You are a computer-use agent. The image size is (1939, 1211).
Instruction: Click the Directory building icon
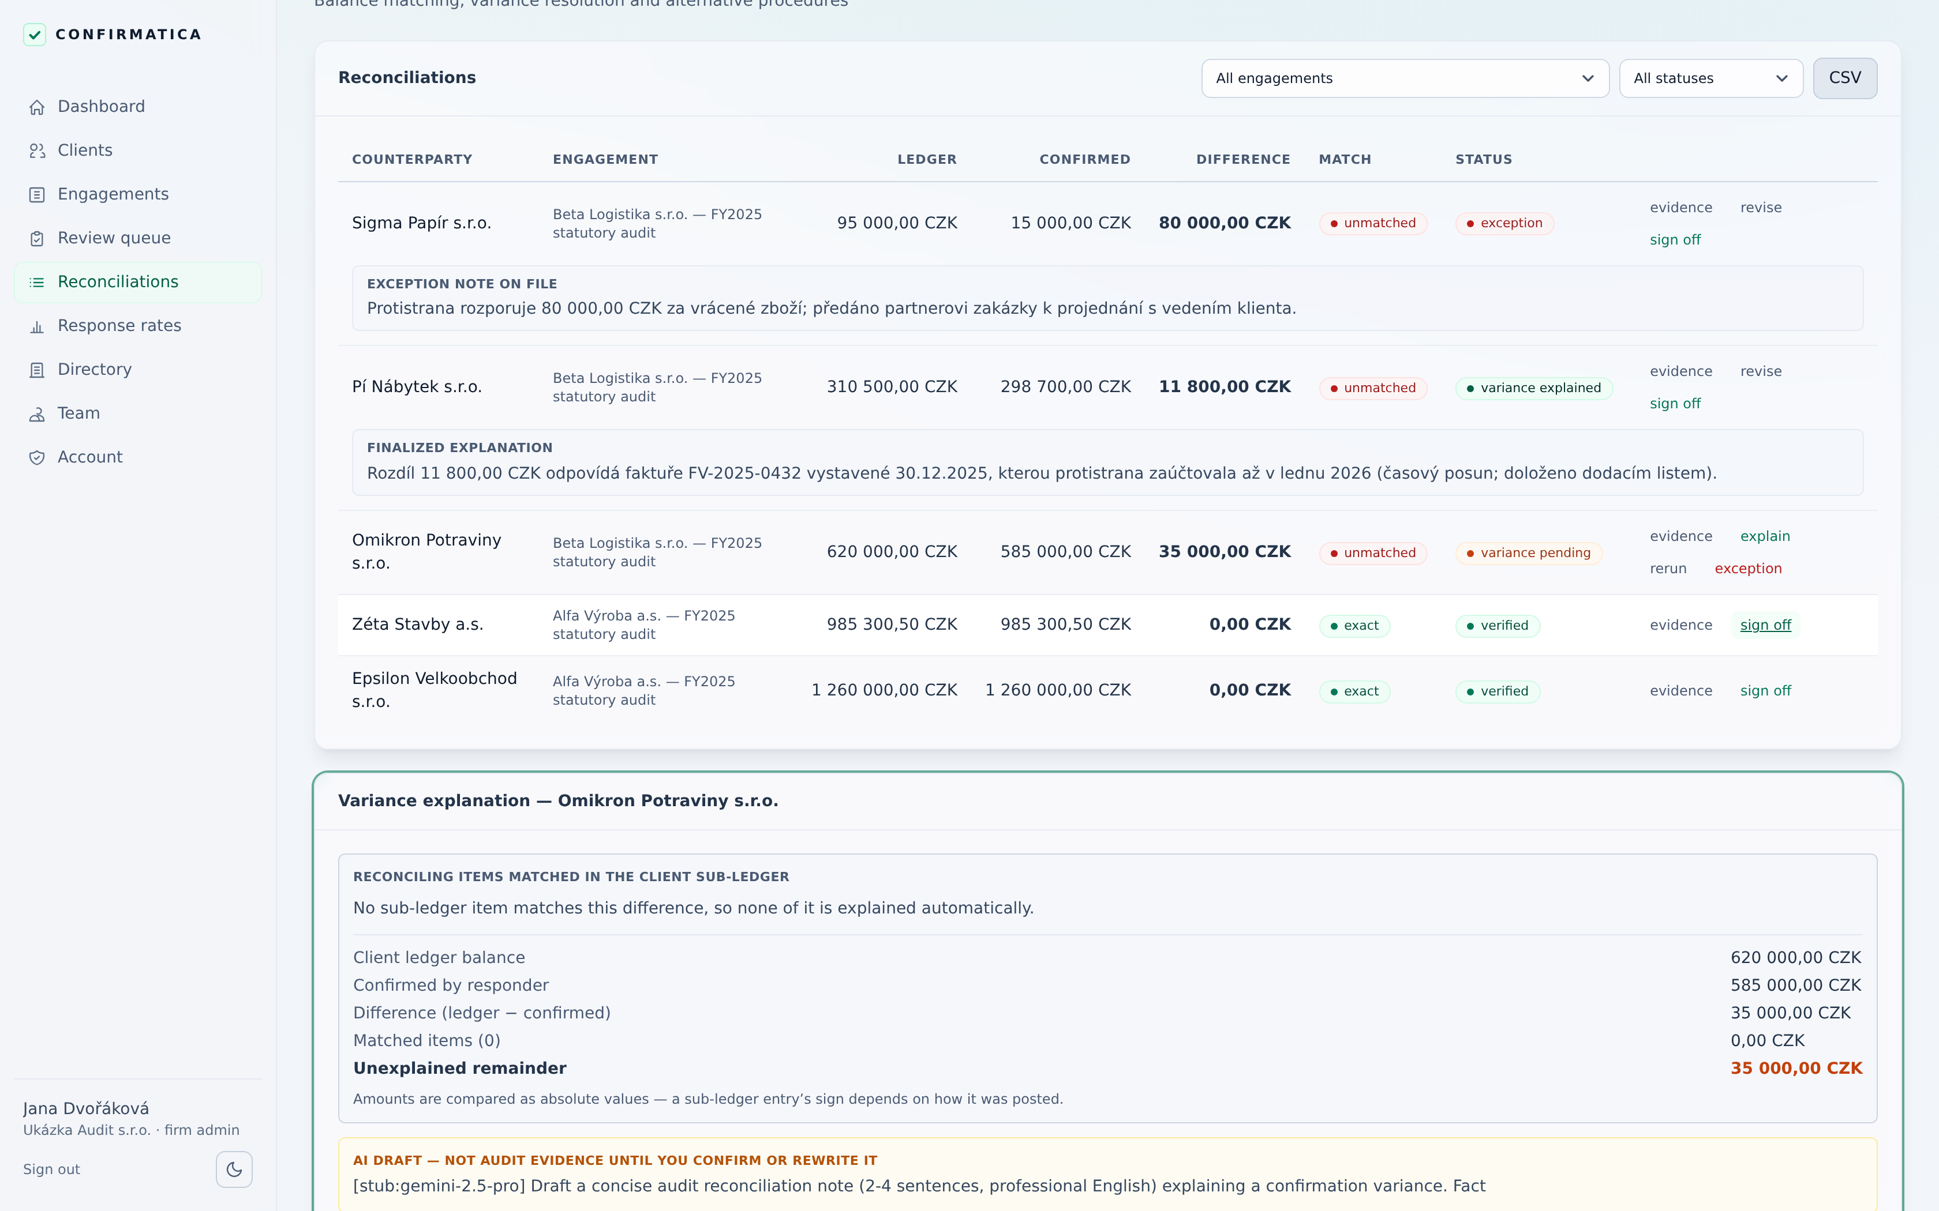(x=37, y=370)
